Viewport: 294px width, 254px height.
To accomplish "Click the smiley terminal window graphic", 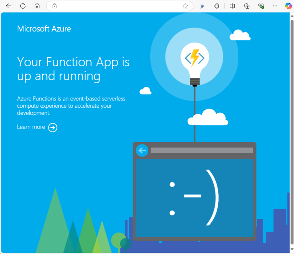I will coord(194,195).
